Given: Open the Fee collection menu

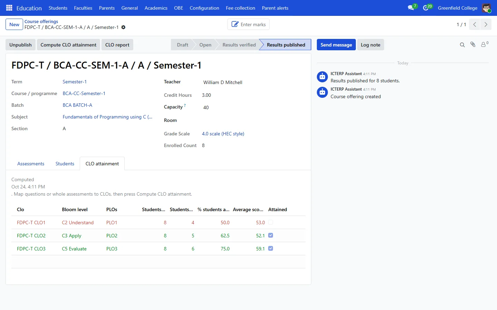Looking at the screenshot, I should click(241, 8).
